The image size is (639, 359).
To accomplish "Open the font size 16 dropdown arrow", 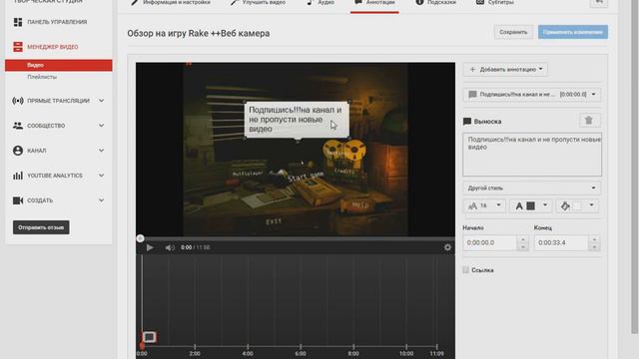I will [498, 205].
